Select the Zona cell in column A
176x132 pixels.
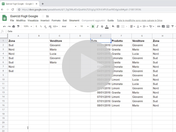[x=18, y=41]
